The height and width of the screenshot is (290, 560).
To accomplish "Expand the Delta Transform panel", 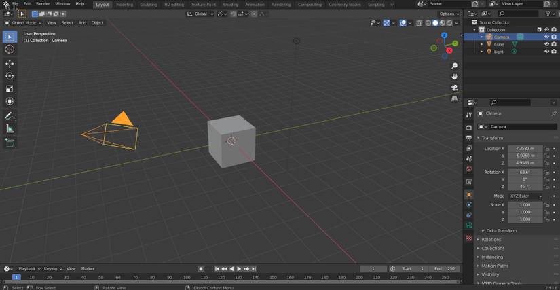I will tap(500, 231).
